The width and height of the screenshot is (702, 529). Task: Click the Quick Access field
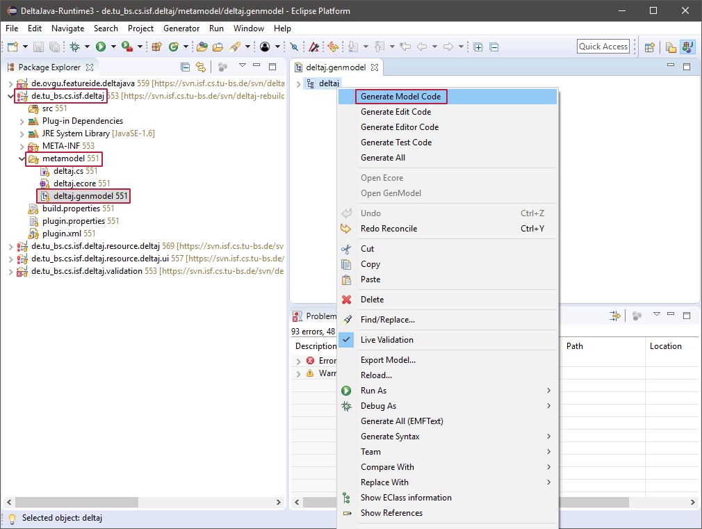602,46
